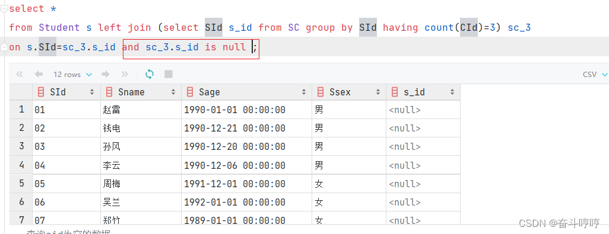The width and height of the screenshot is (609, 234).
Task: Open the CSV export format dropdown
Action: 595,75
